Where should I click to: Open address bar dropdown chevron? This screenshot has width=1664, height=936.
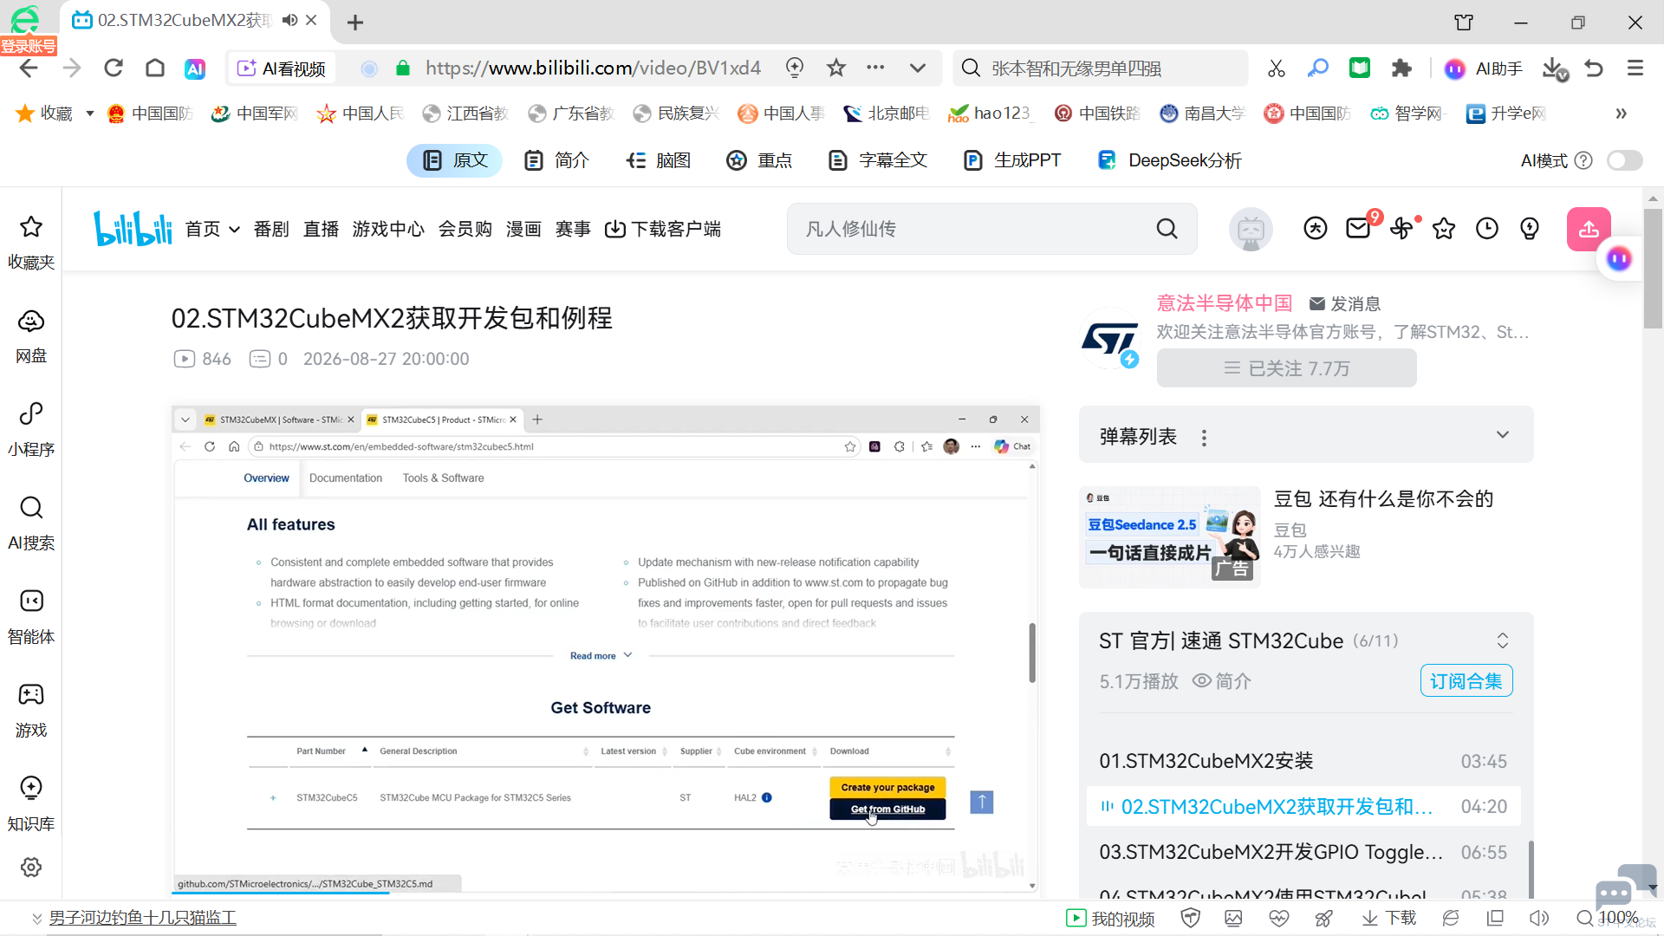point(918,68)
